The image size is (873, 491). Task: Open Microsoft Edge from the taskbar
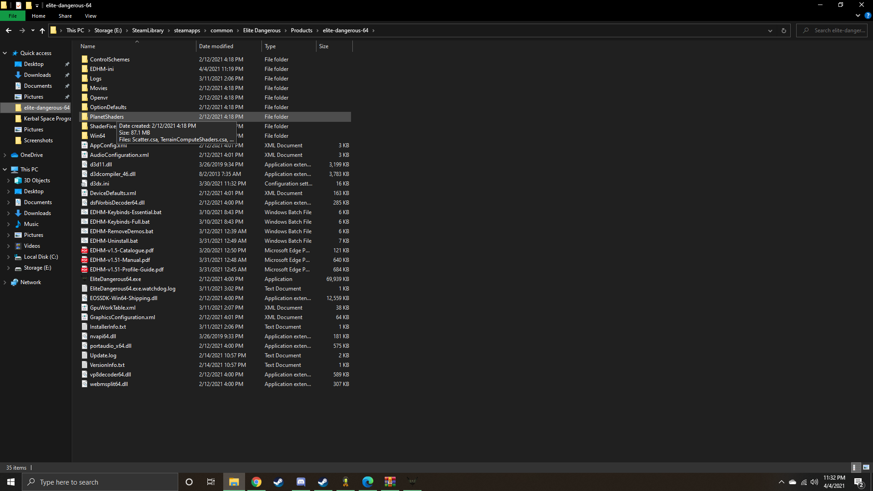367,482
